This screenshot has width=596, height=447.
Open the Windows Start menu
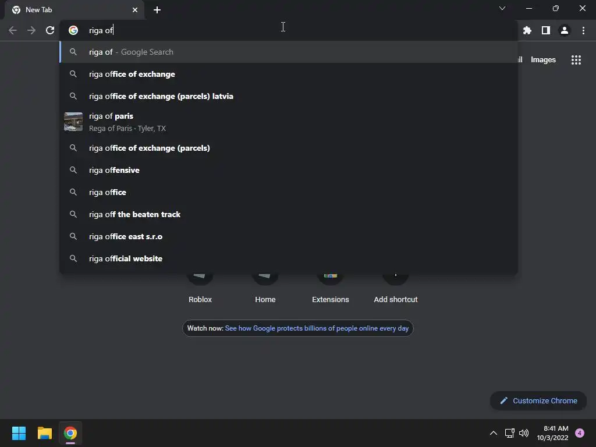tap(19, 433)
